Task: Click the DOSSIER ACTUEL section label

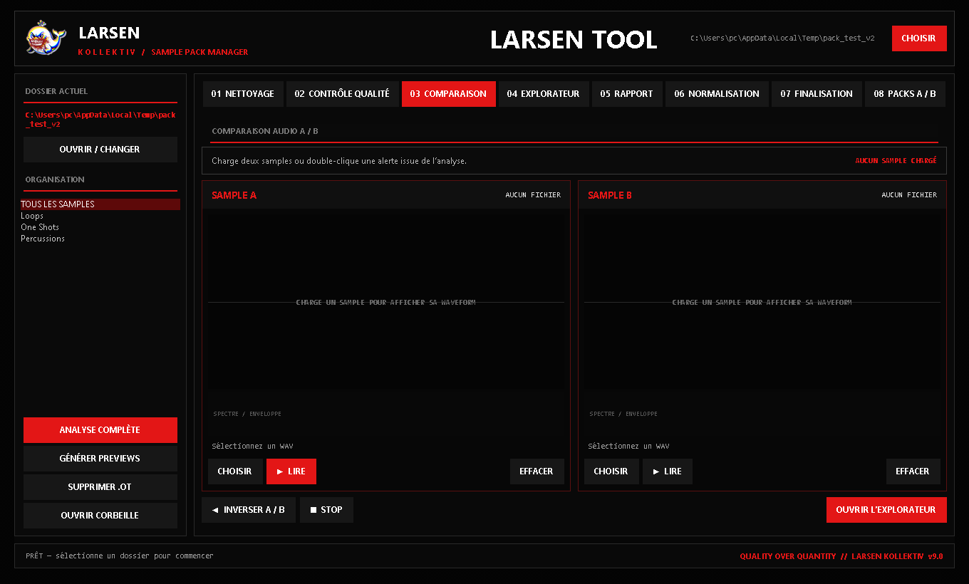Action: (56, 91)
